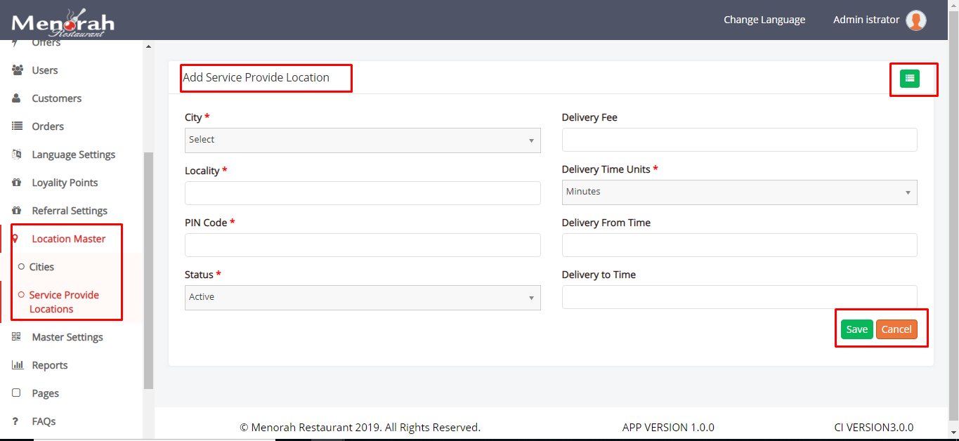Click the Users group icon in sidebar
Viewport: 959px width, 441px height.
click(x=18, y=70)
